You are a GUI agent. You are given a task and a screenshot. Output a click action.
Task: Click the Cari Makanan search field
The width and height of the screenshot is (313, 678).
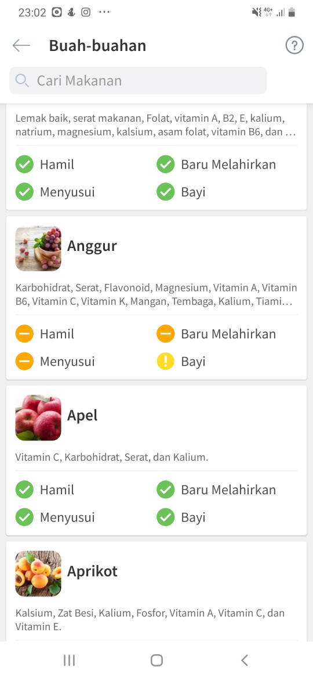pyautogui.click(x=138, y=81)
